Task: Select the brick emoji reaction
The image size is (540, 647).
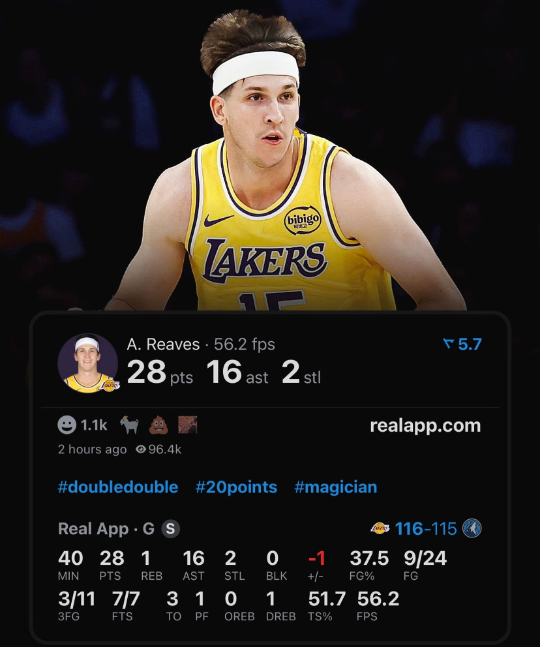Action: 188,425
